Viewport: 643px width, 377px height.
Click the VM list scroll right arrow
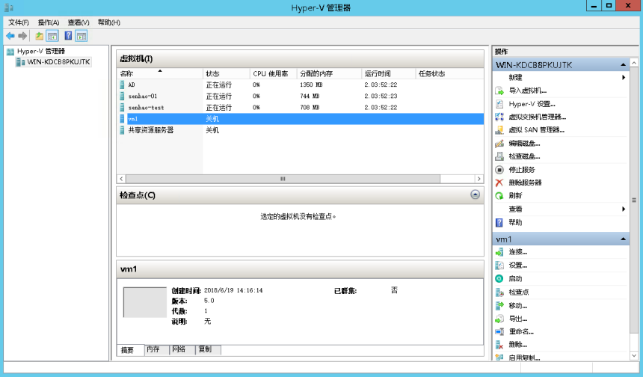coord(479,179)
